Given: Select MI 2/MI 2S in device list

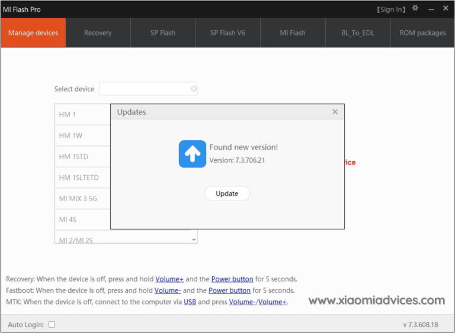Looking at the screenshot, I should [123, 238].
